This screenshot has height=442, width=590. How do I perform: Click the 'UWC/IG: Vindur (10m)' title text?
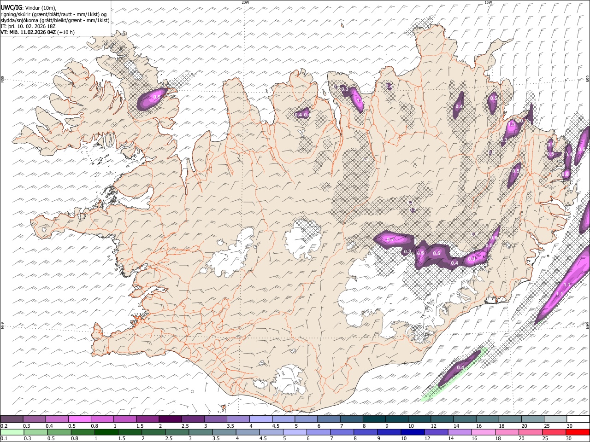pyautogui.click(x=28, y=8)
